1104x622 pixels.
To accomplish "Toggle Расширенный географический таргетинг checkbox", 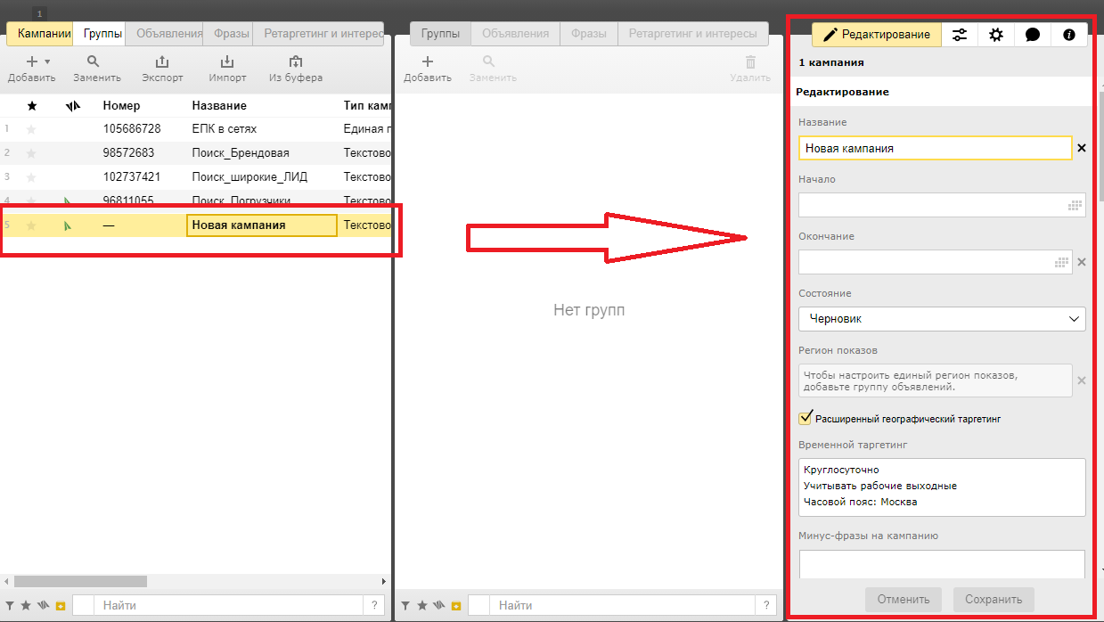I will (x=806, y=418).
